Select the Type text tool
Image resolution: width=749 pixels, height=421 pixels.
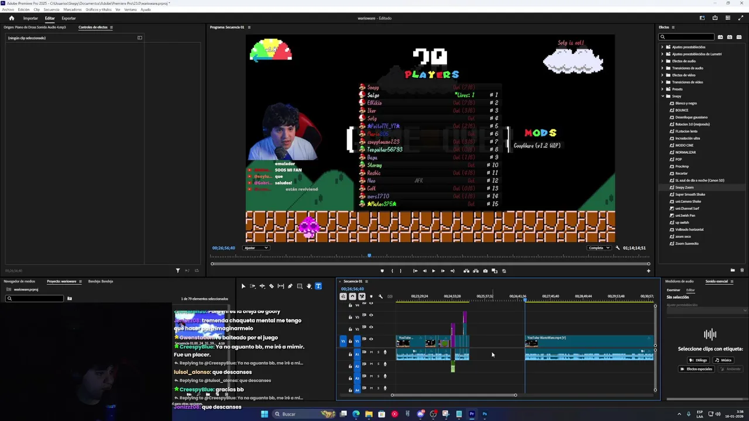tap(318, 286)
